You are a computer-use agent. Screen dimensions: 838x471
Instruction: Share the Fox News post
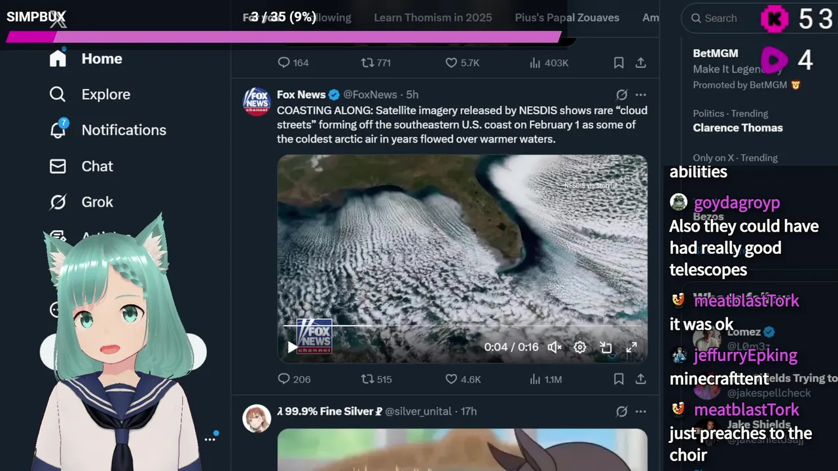[641, 379]
